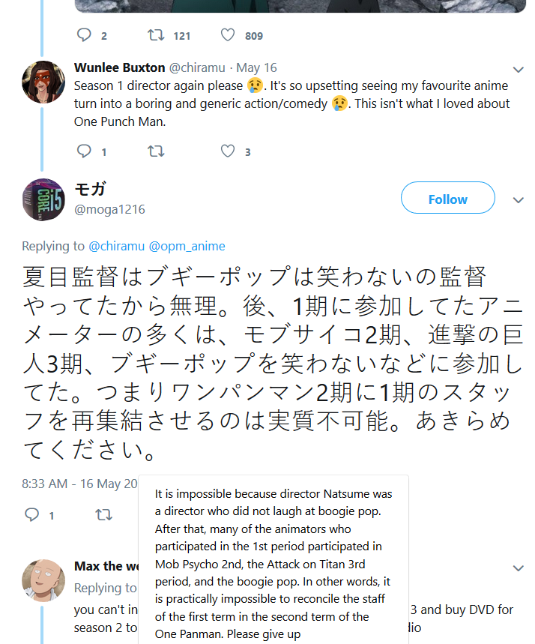Open Max's bald character avatar
This screenshot has width=535, height=644.
click(x=43, y=580)
